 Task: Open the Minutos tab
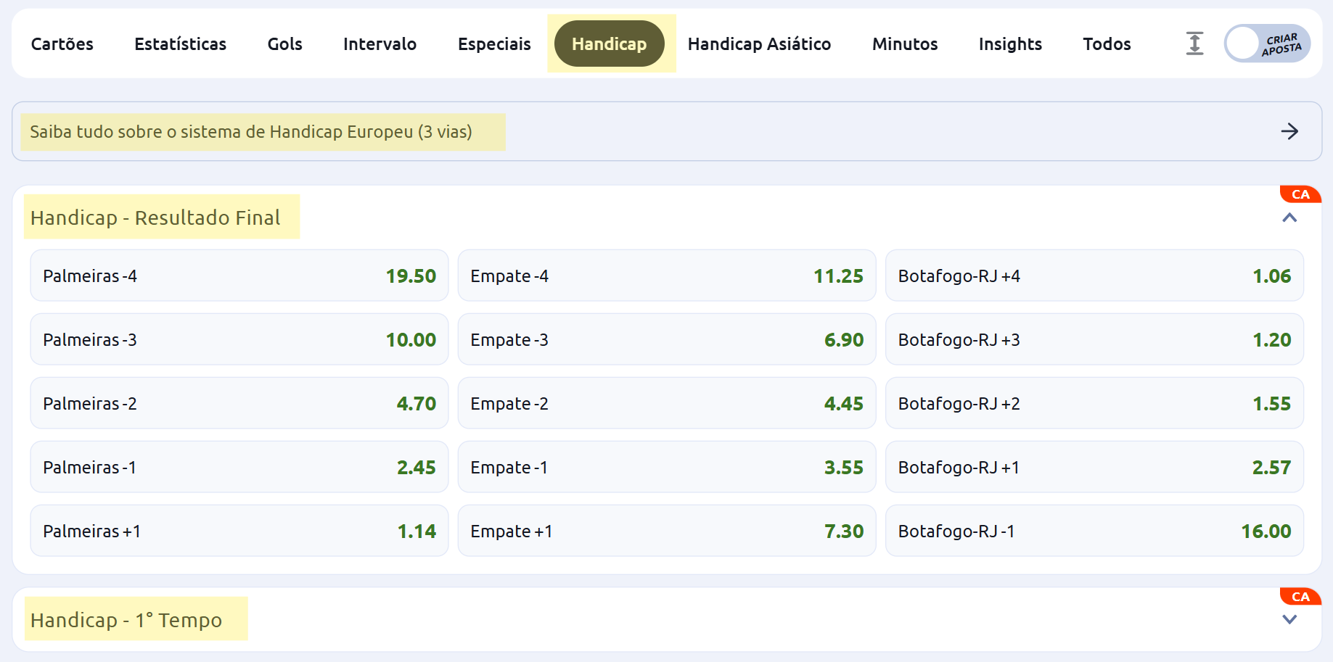click(x=905, y=44)
